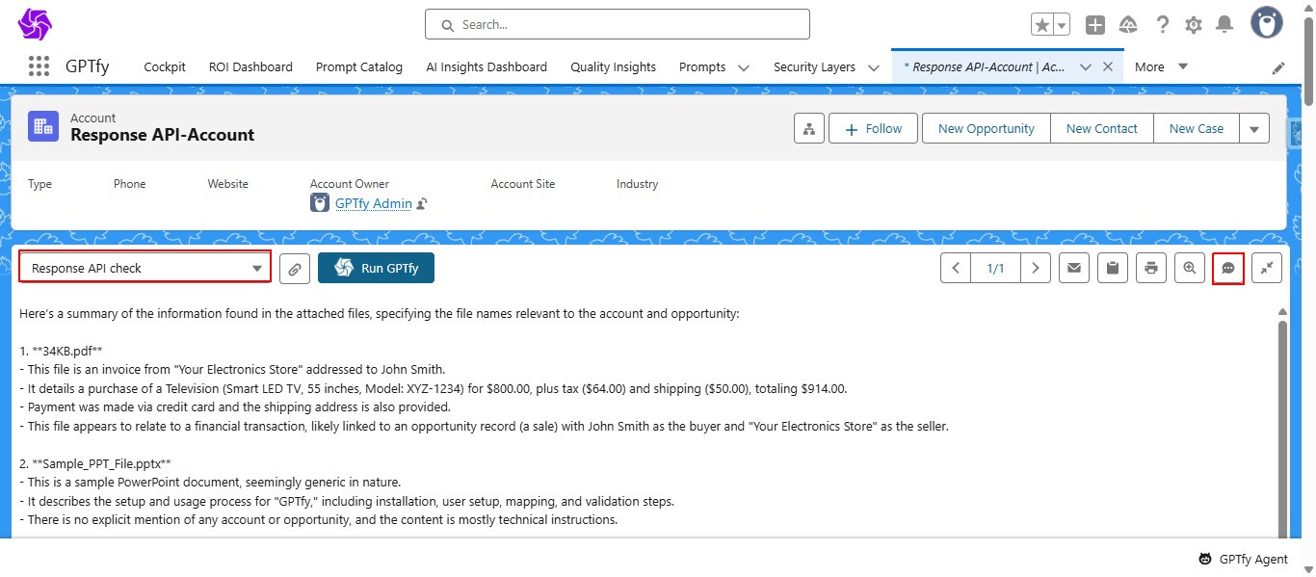1316x577 pixels.
Task: Open the Setup gear icon
Action: (x=1194, y=25)
